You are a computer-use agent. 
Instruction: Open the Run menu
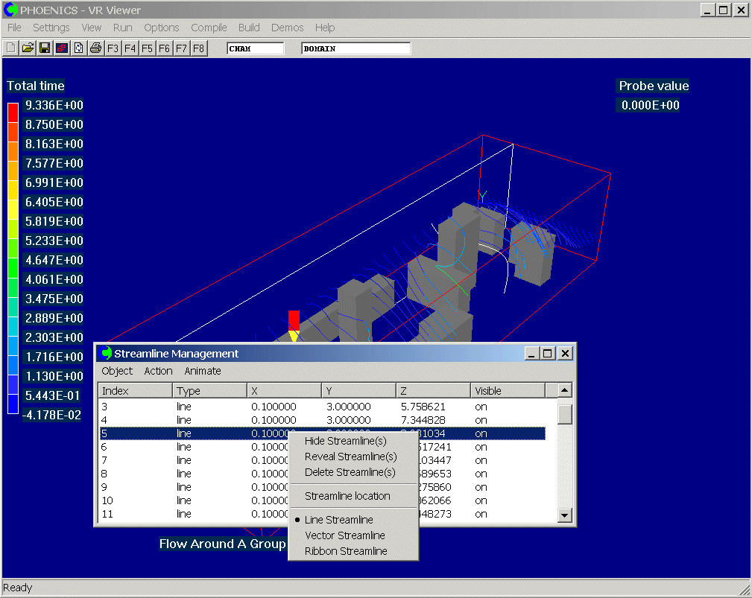[123, 28]
